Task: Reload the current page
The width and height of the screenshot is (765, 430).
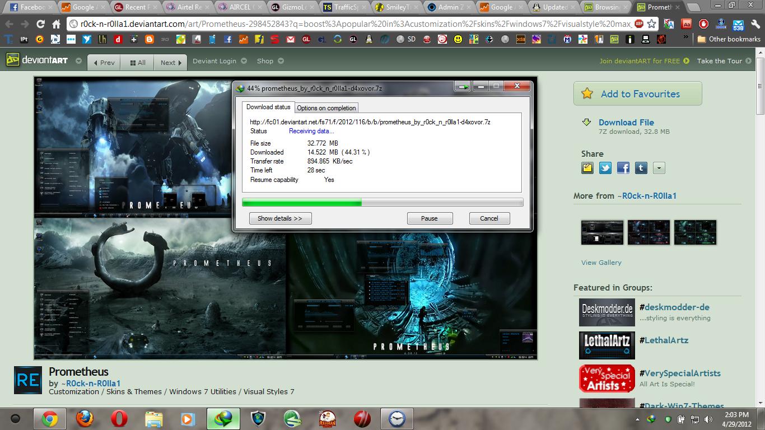Action: click(x=40, y=24)
